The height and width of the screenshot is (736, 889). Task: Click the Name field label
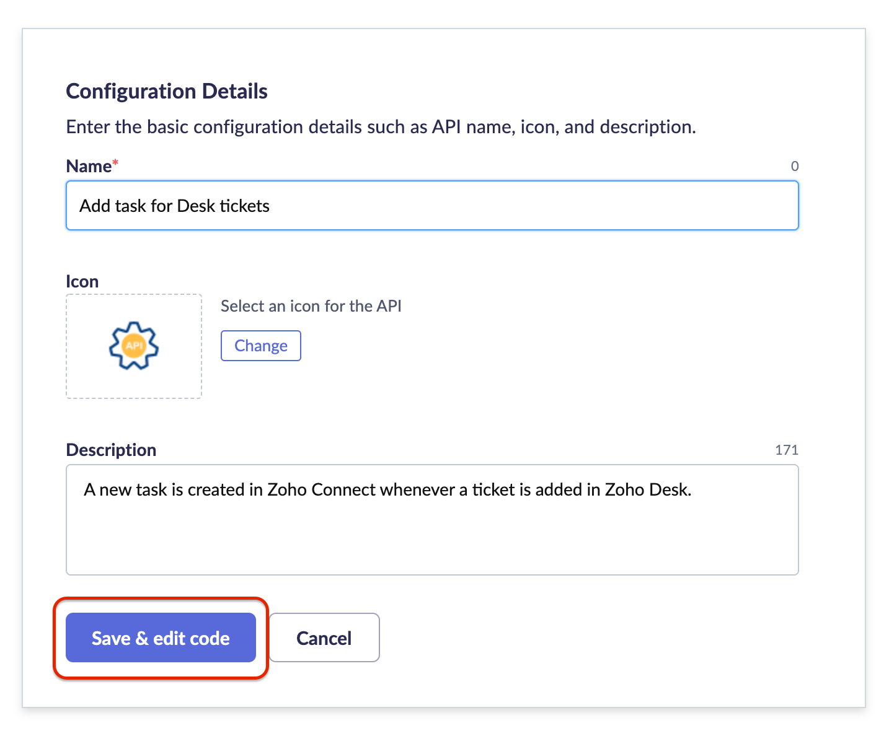click(89, 166)
